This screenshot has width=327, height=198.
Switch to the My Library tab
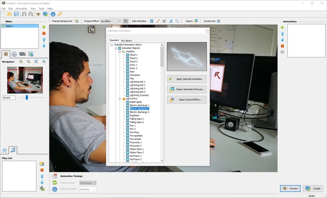[127, 41]
